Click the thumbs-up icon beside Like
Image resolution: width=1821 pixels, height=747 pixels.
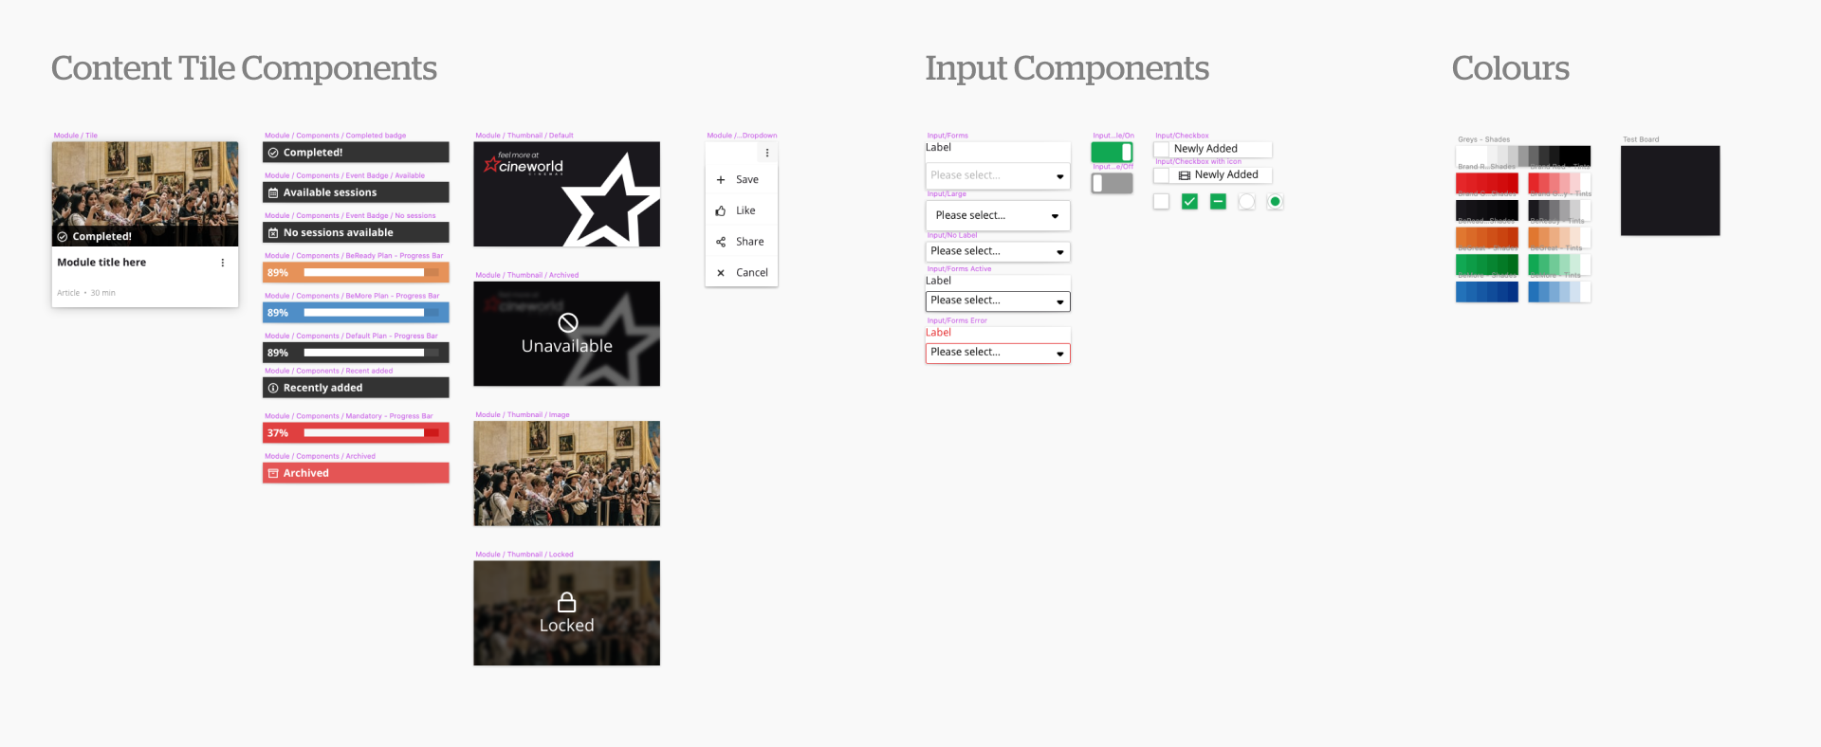pos(721,210)
